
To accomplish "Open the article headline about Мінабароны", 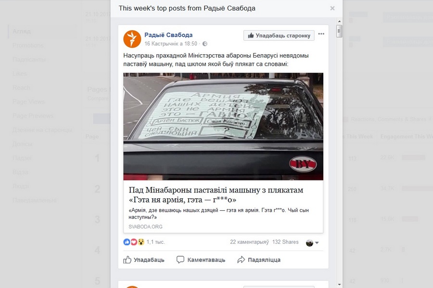I will tap(216, 195).
